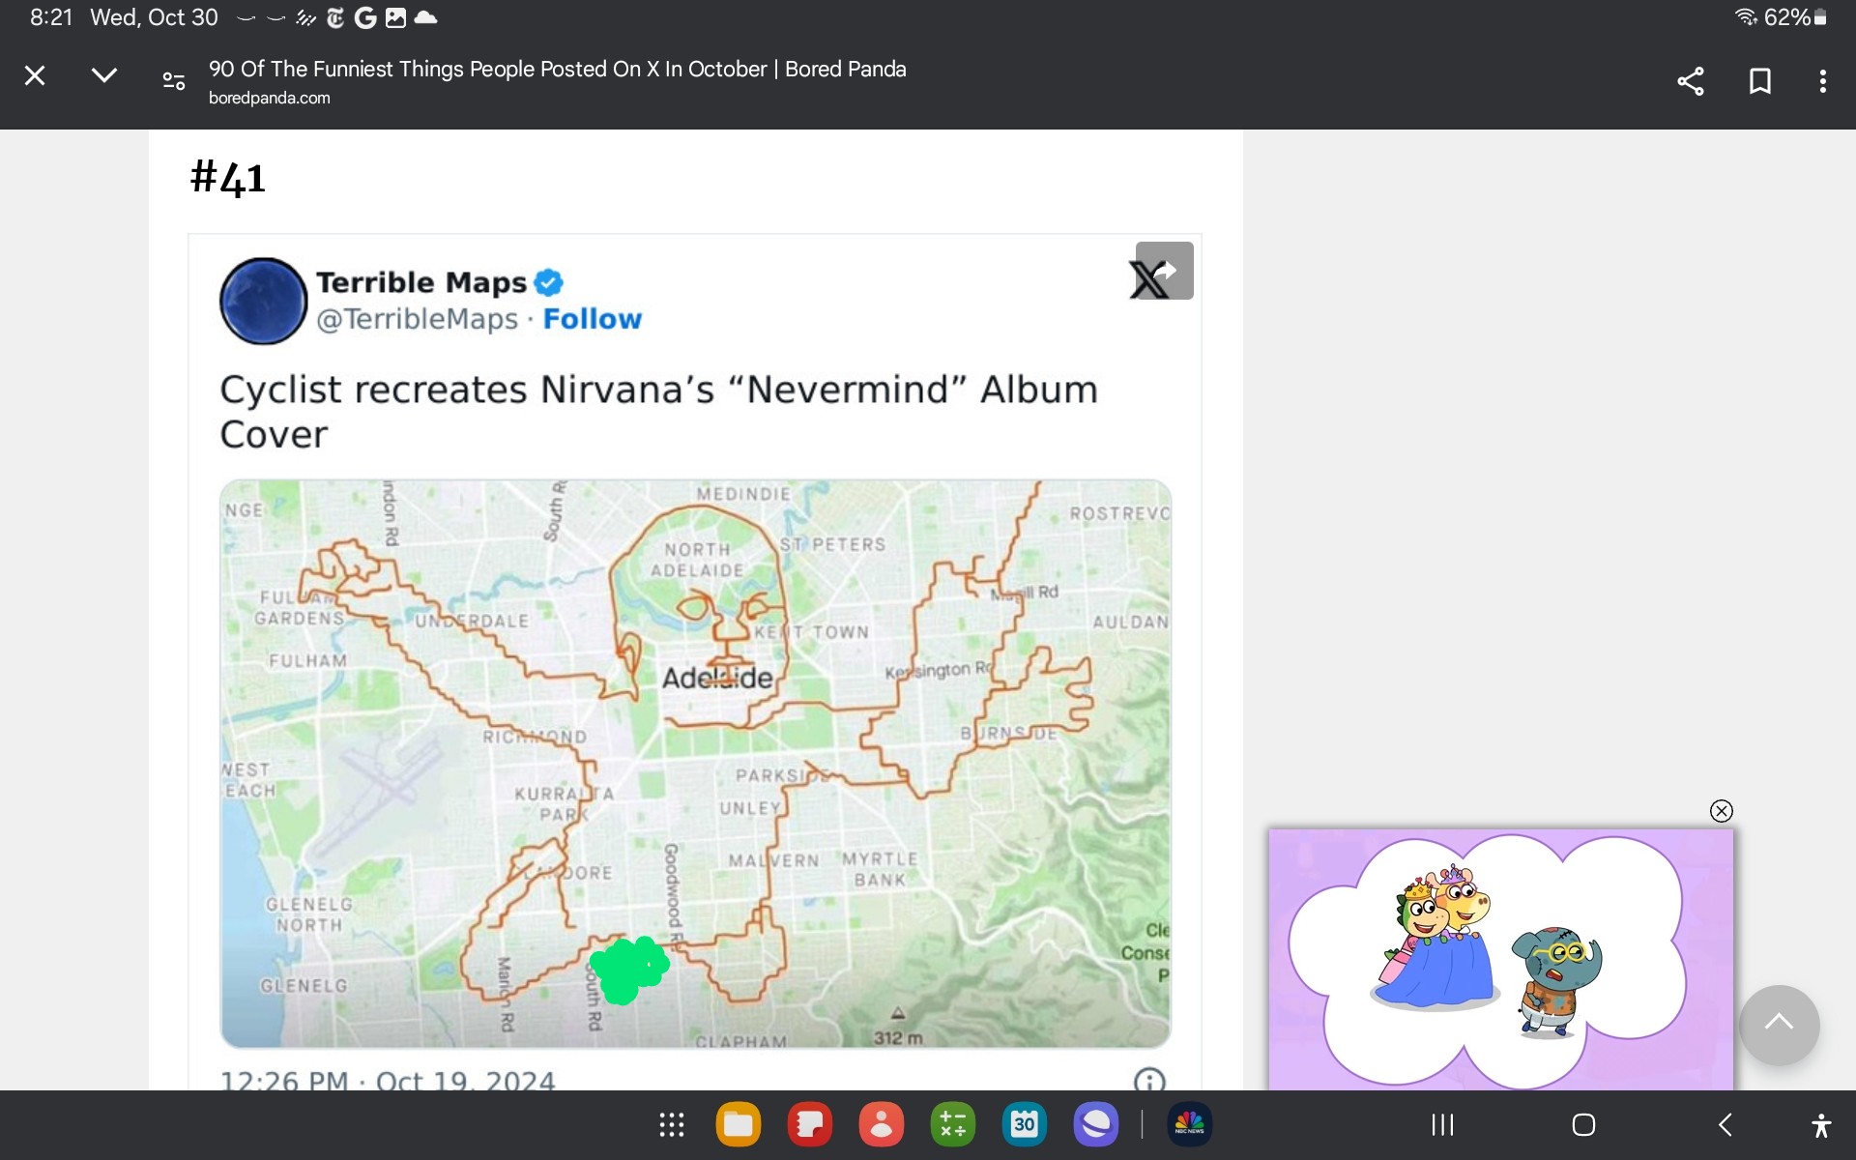The width and height of the screenshot is (1856, 1160).
Task: Launch the NBC News app
Action: point(1189,1124)
